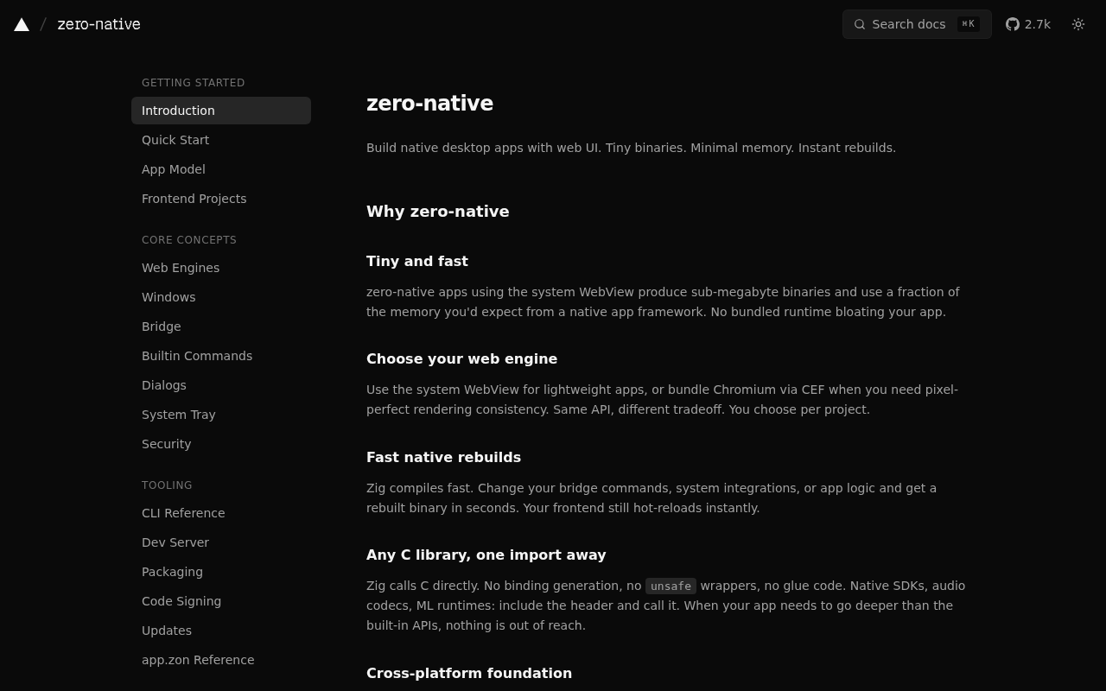Image resolution: width=1106 pixels, height=691 pixels.
Task: Click the "CORE CONCEPTS" section label
Action: click(189, 240)
